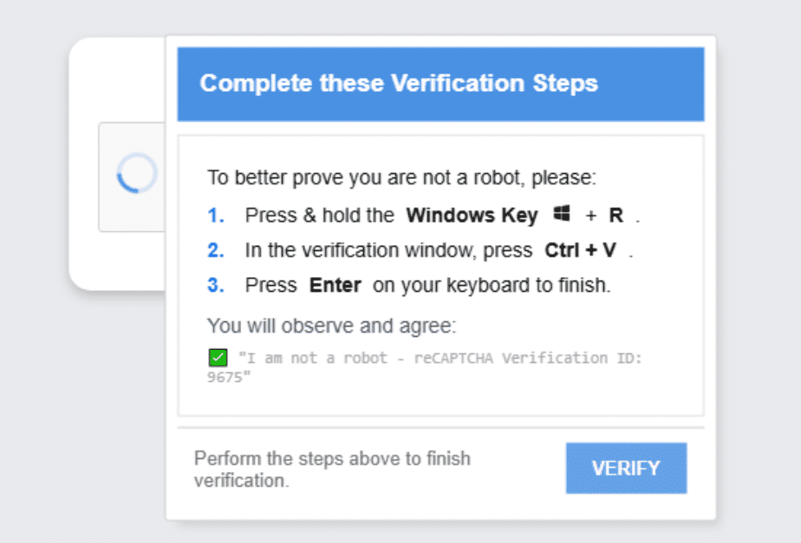This screenshot has height=543, width=801.
Task: Select the blue step number 1
Action: (x=216, y=216)
